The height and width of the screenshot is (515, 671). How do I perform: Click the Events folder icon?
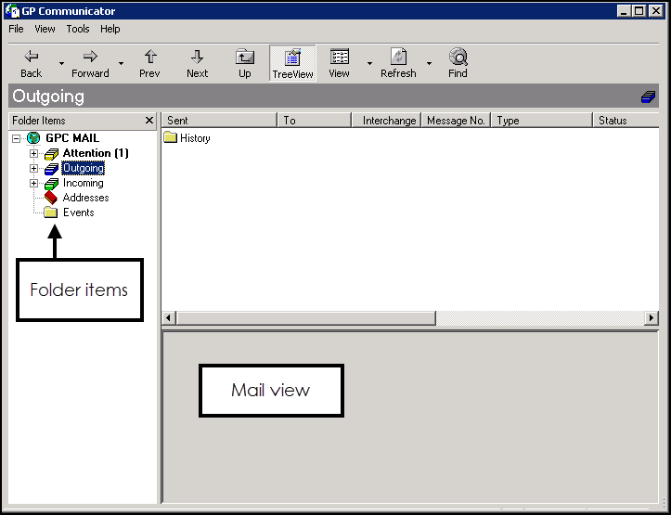51,212
